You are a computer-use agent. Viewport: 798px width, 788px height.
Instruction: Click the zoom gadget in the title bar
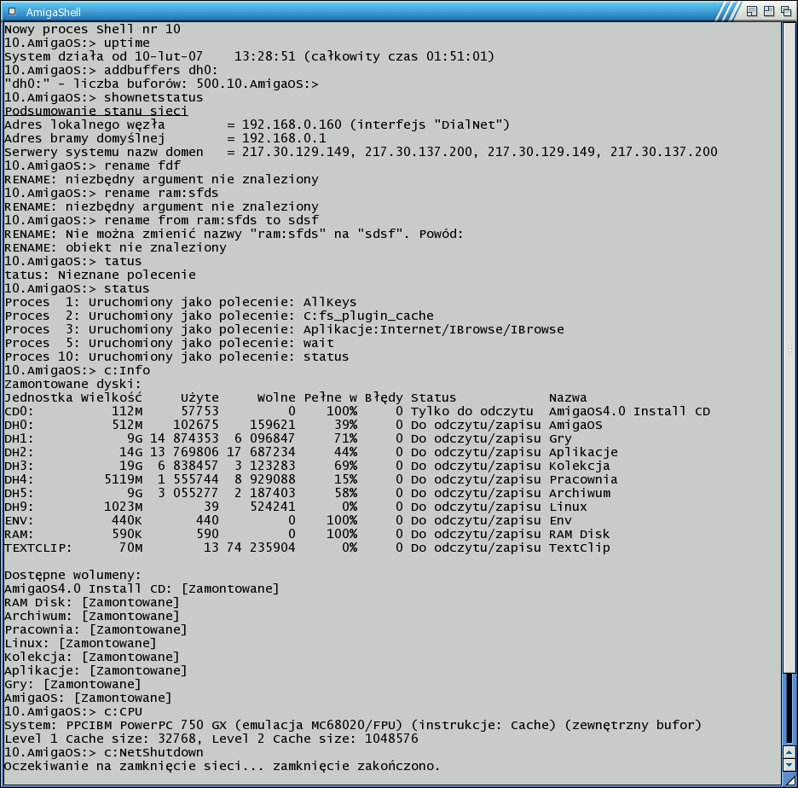768,11
